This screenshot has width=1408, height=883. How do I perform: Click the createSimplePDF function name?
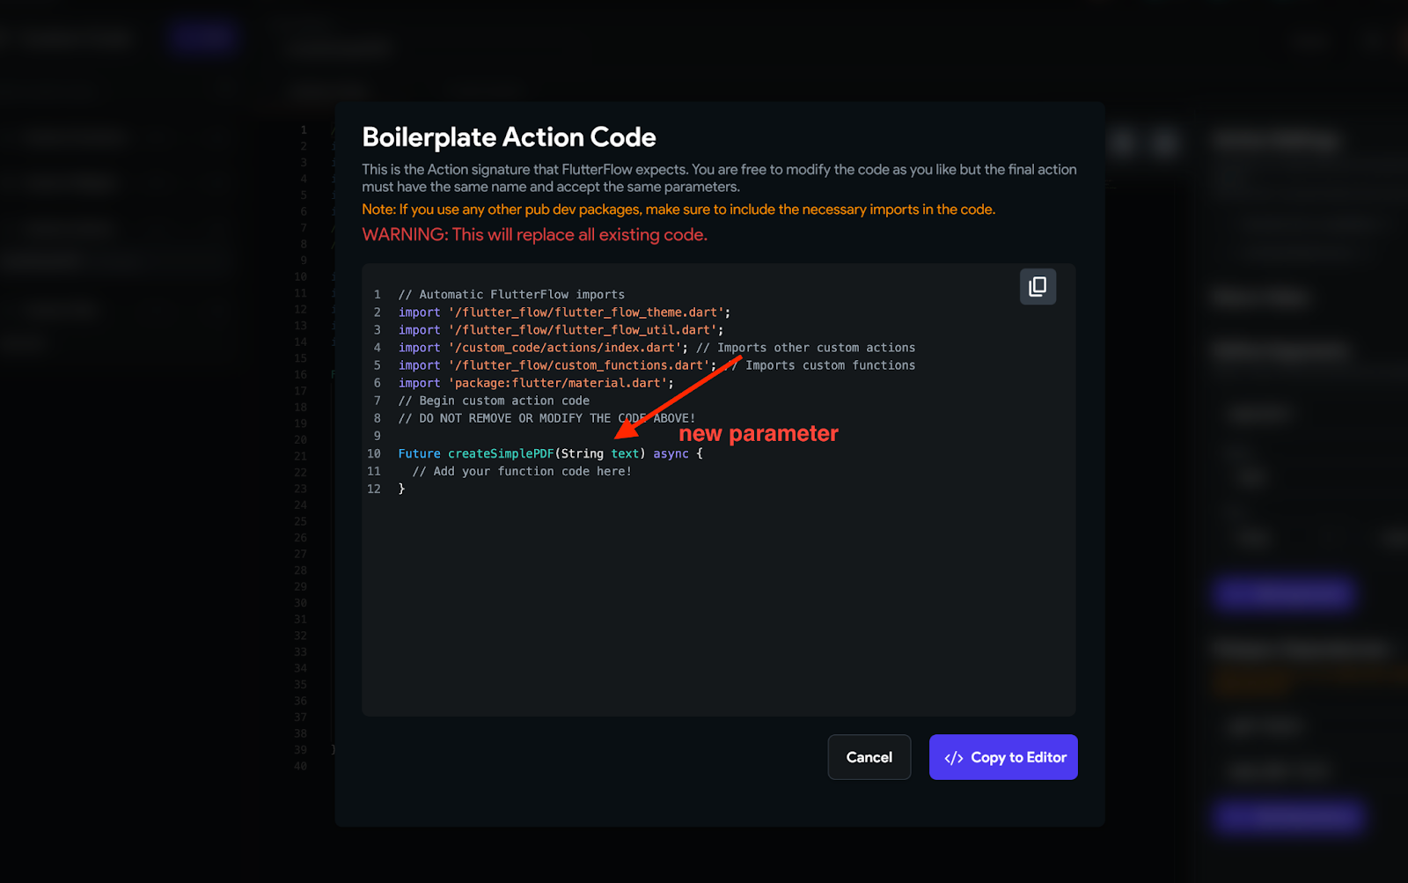click(501, 453)
